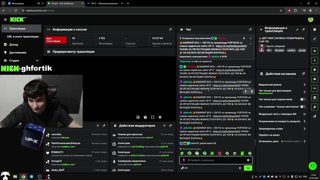
Task: Open Медленный режим settings
Action: pyautogui.click(x=282, y=85)
